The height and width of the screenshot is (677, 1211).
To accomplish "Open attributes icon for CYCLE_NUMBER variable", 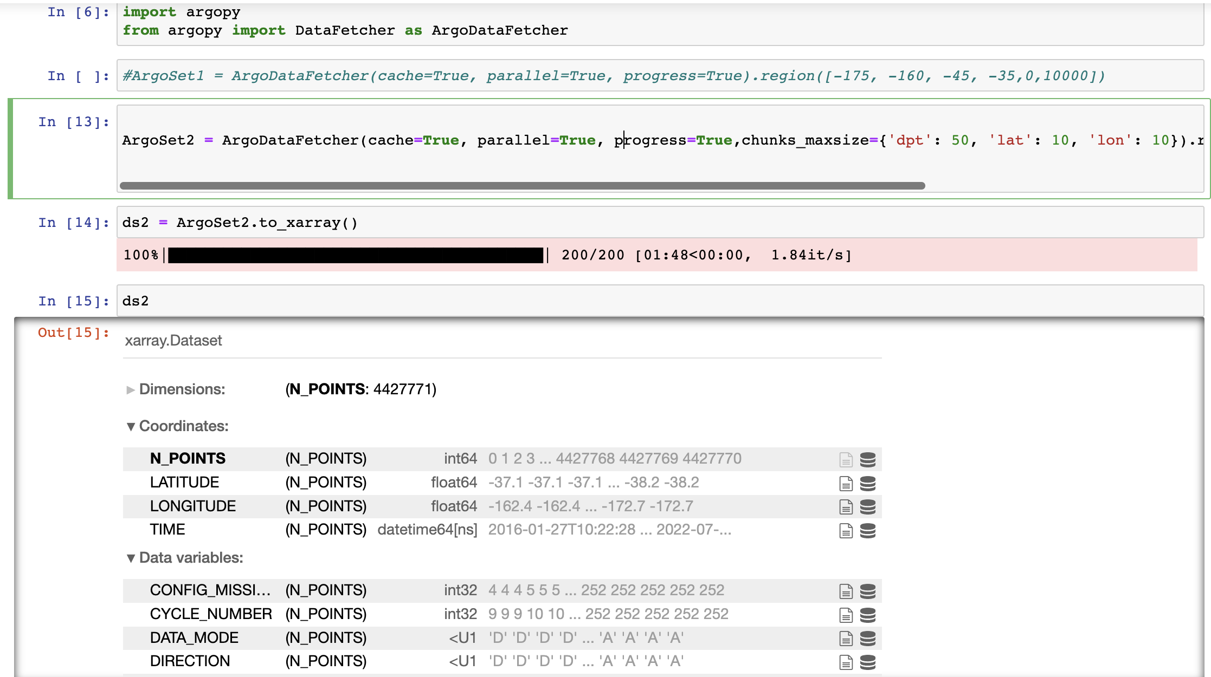I will 846,615.
